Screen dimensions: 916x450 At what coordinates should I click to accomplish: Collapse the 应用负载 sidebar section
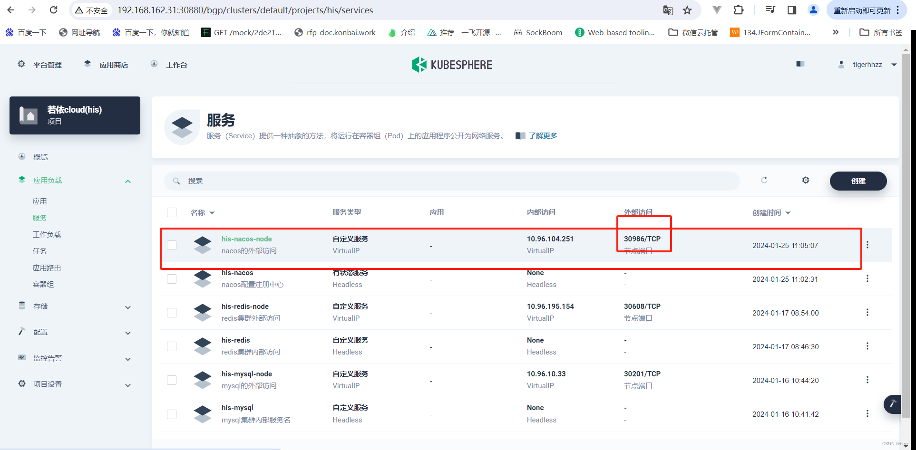(128, 182)
